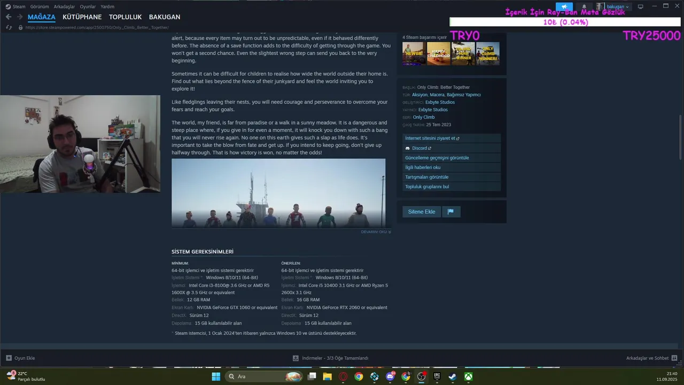Report the product with flag icon
This screenshot has height=385, width=684.
(x=450, y=212)
